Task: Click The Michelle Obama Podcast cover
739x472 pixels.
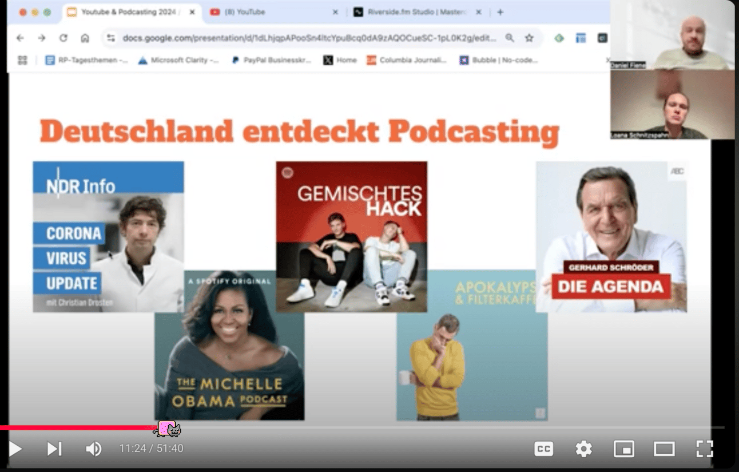Action: click(229, 345)
